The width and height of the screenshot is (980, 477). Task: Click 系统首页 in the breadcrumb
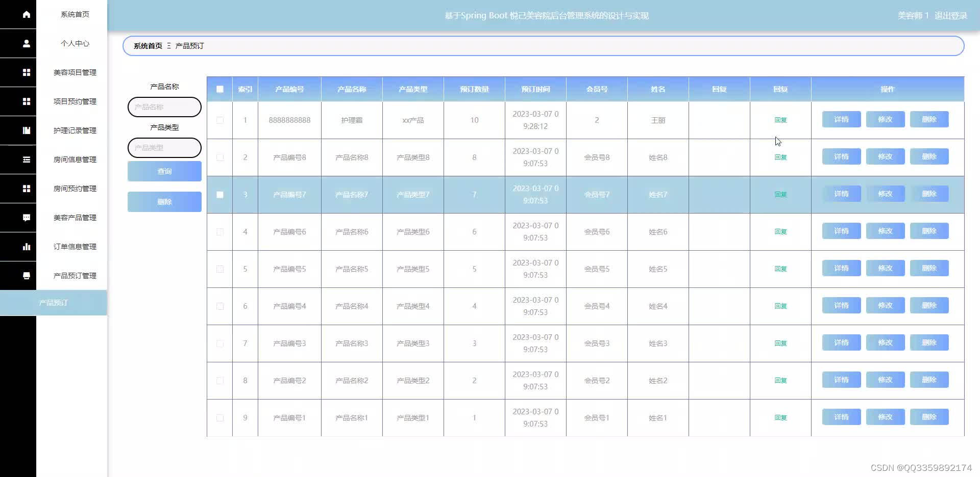tap(148, 46)
